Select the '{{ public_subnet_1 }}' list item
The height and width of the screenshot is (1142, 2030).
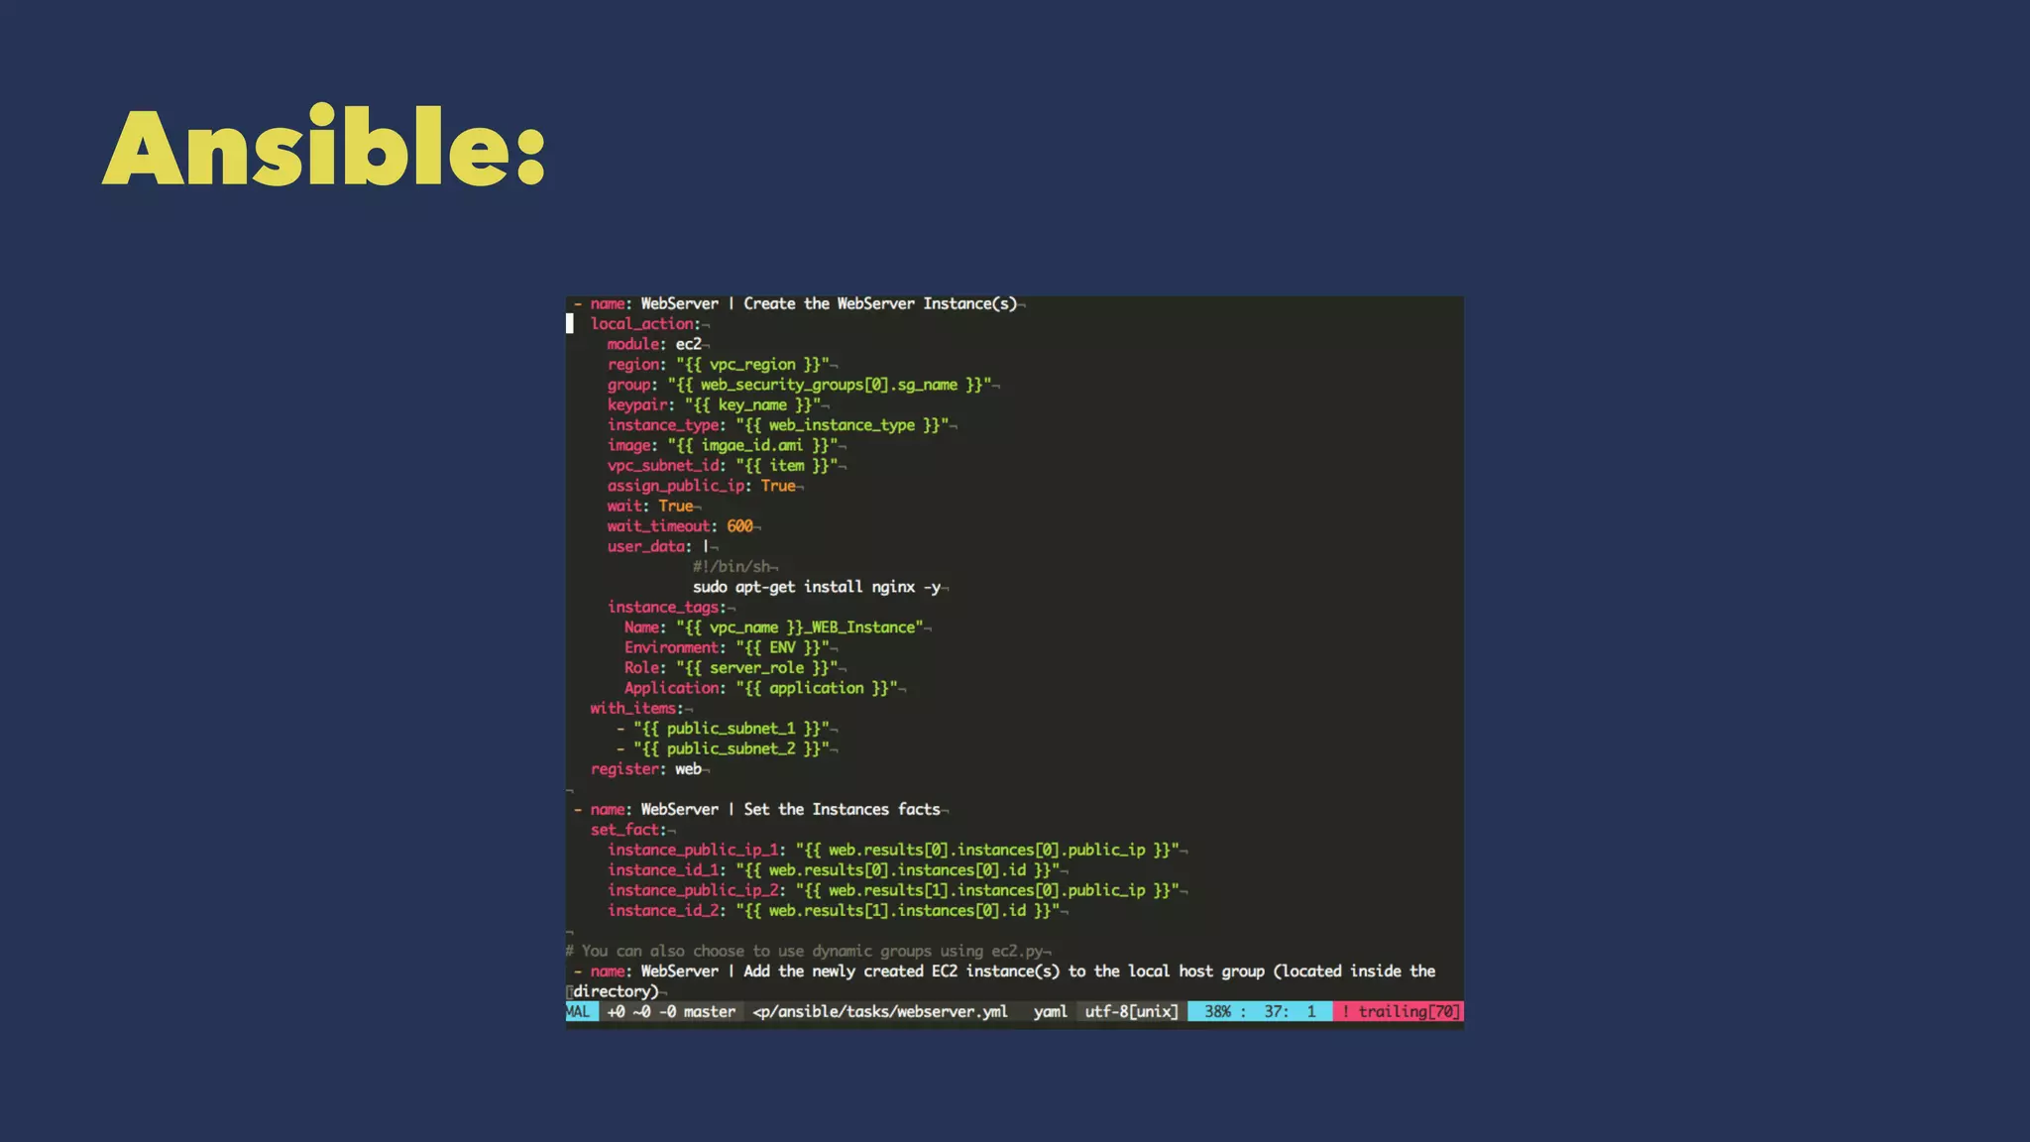click(x=727, y=729)
